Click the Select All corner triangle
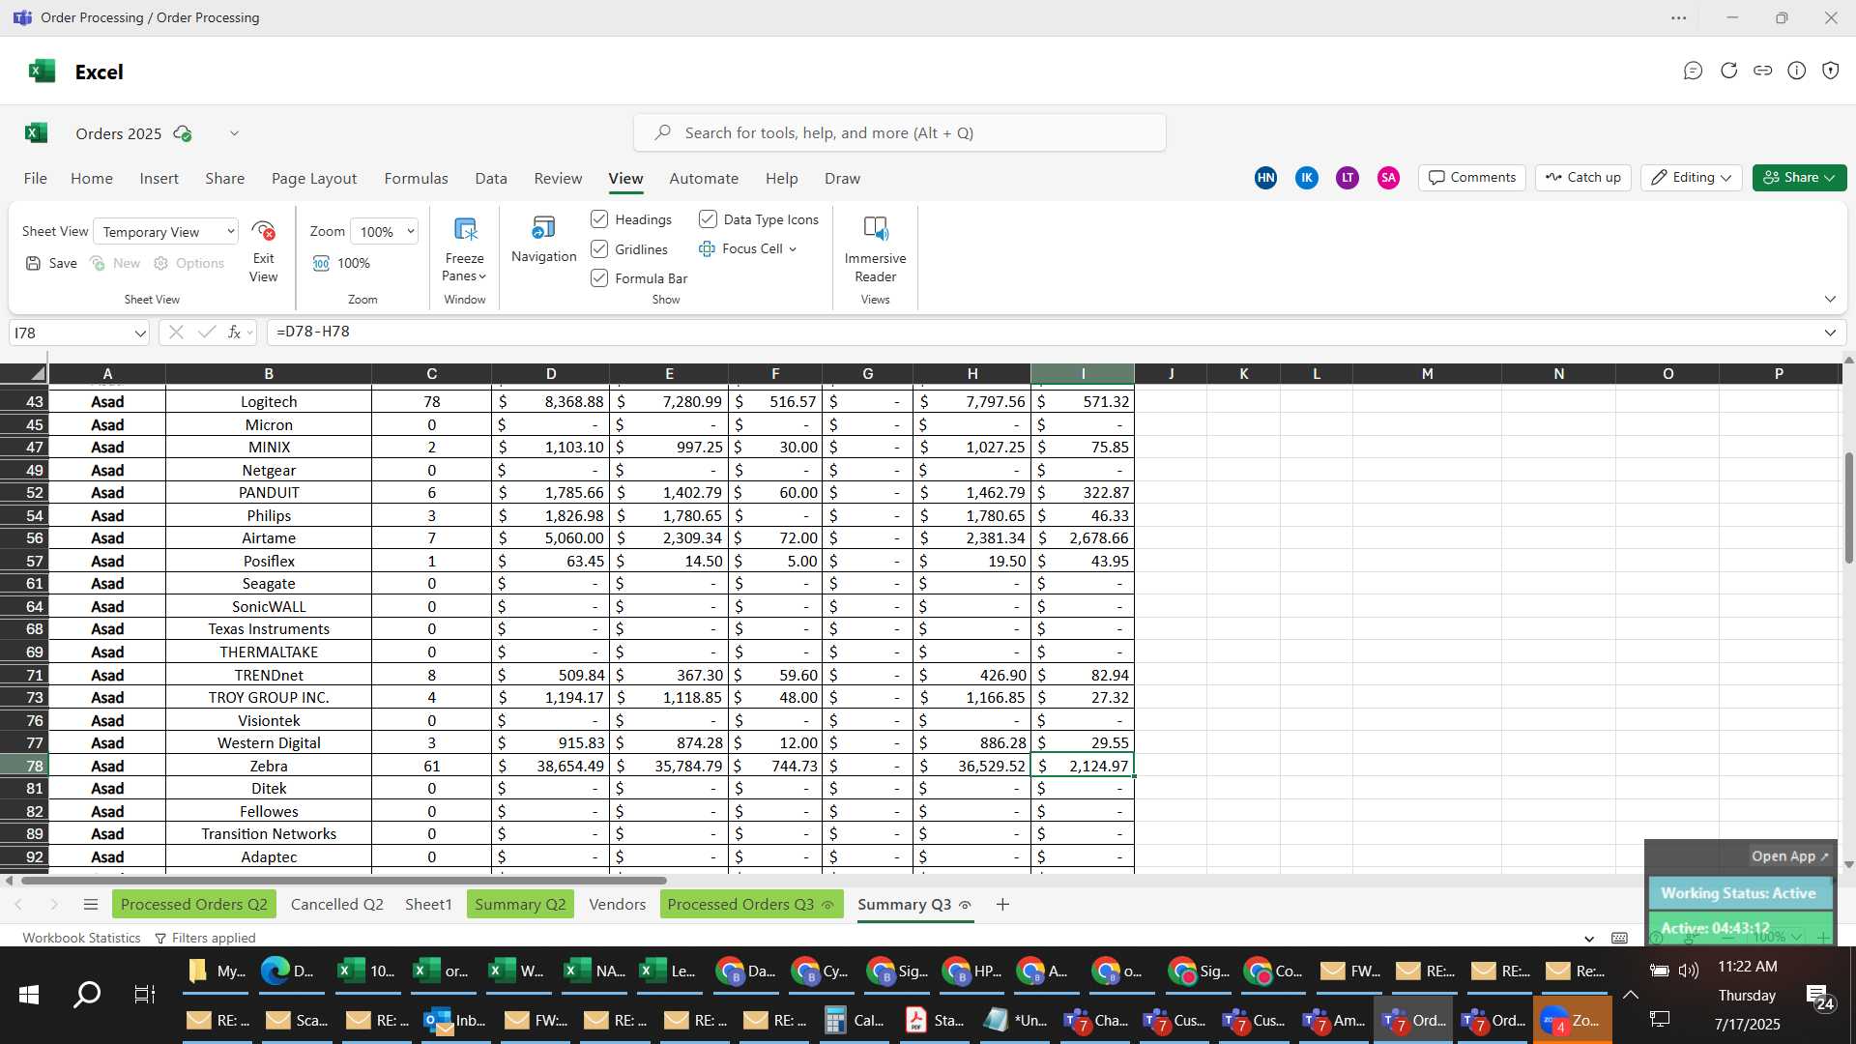This screenshot has width=1856, height=1044. tap(37, 373)
